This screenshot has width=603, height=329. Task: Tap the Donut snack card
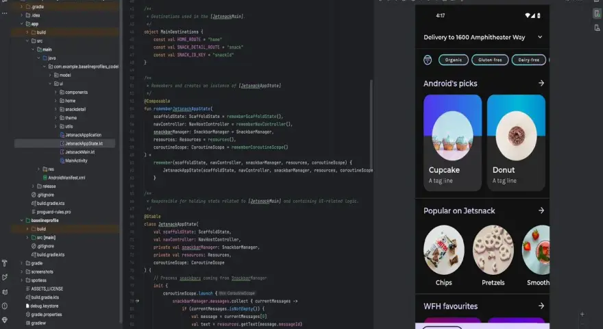pyautogui.click(x=516, y=143)
